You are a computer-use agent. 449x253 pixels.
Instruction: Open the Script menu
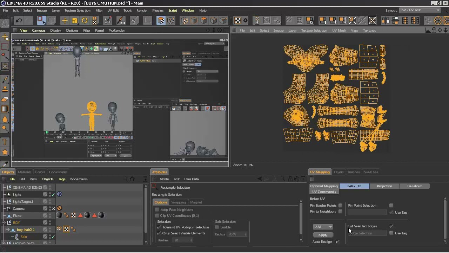tap(173, 10)
